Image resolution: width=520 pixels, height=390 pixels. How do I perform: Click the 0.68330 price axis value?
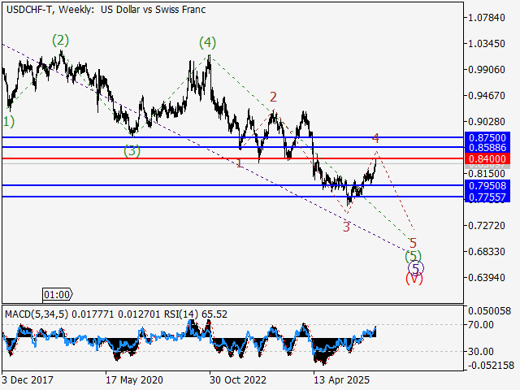(x=487, y=251)
